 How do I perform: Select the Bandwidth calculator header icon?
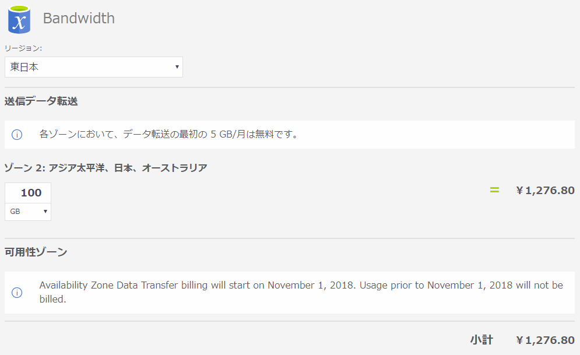19,18
